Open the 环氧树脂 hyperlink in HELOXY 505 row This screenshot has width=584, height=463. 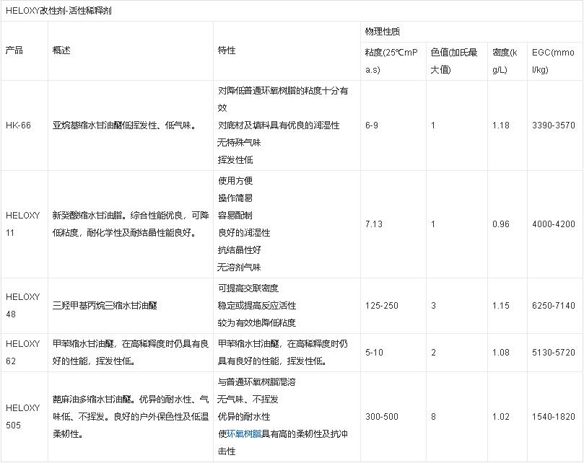(243, 434)
